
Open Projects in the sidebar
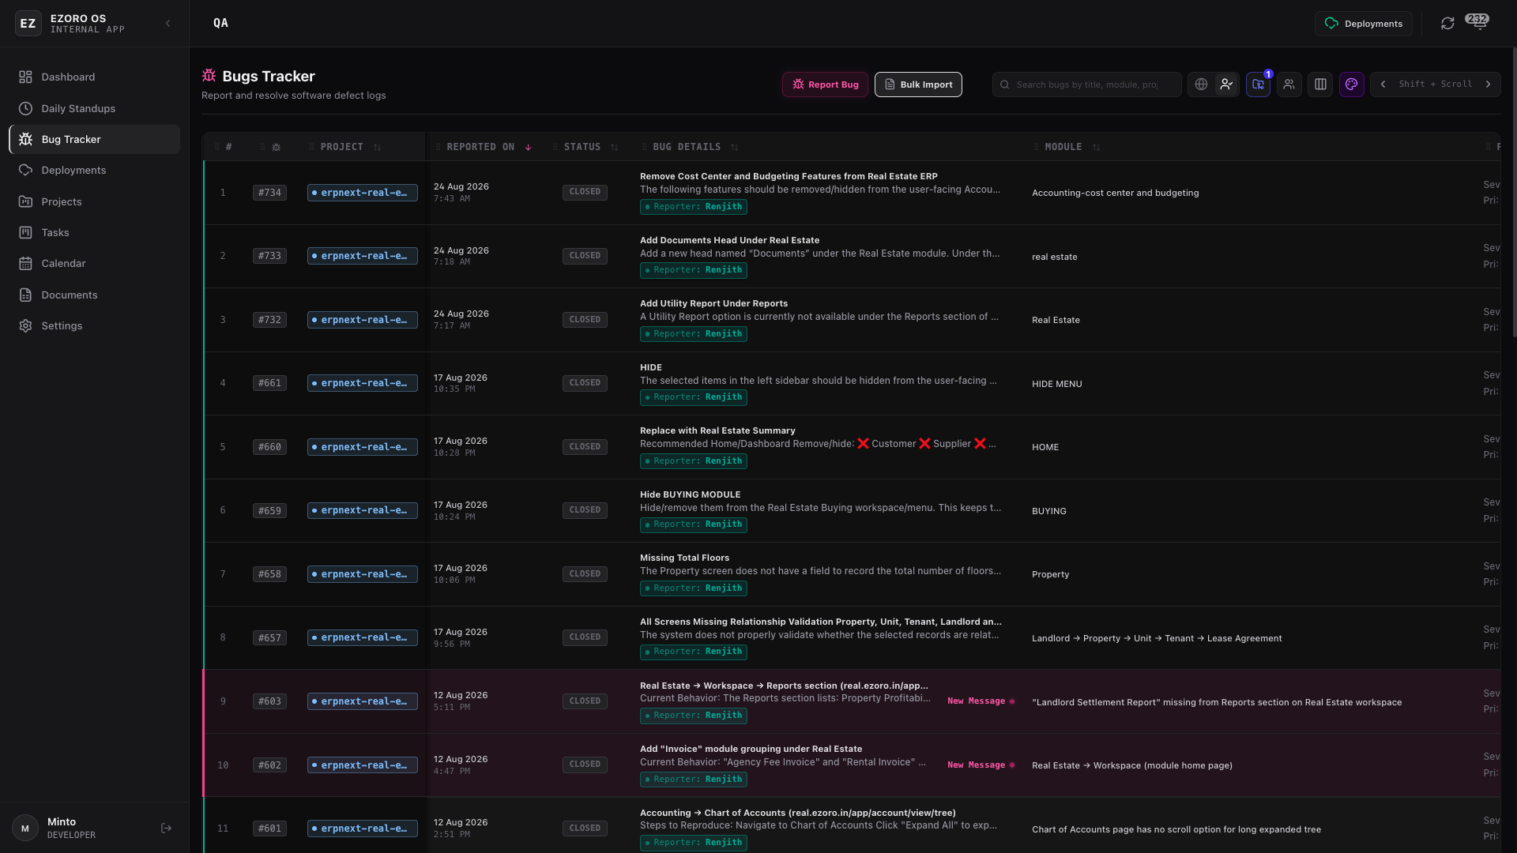coord(94,201)
